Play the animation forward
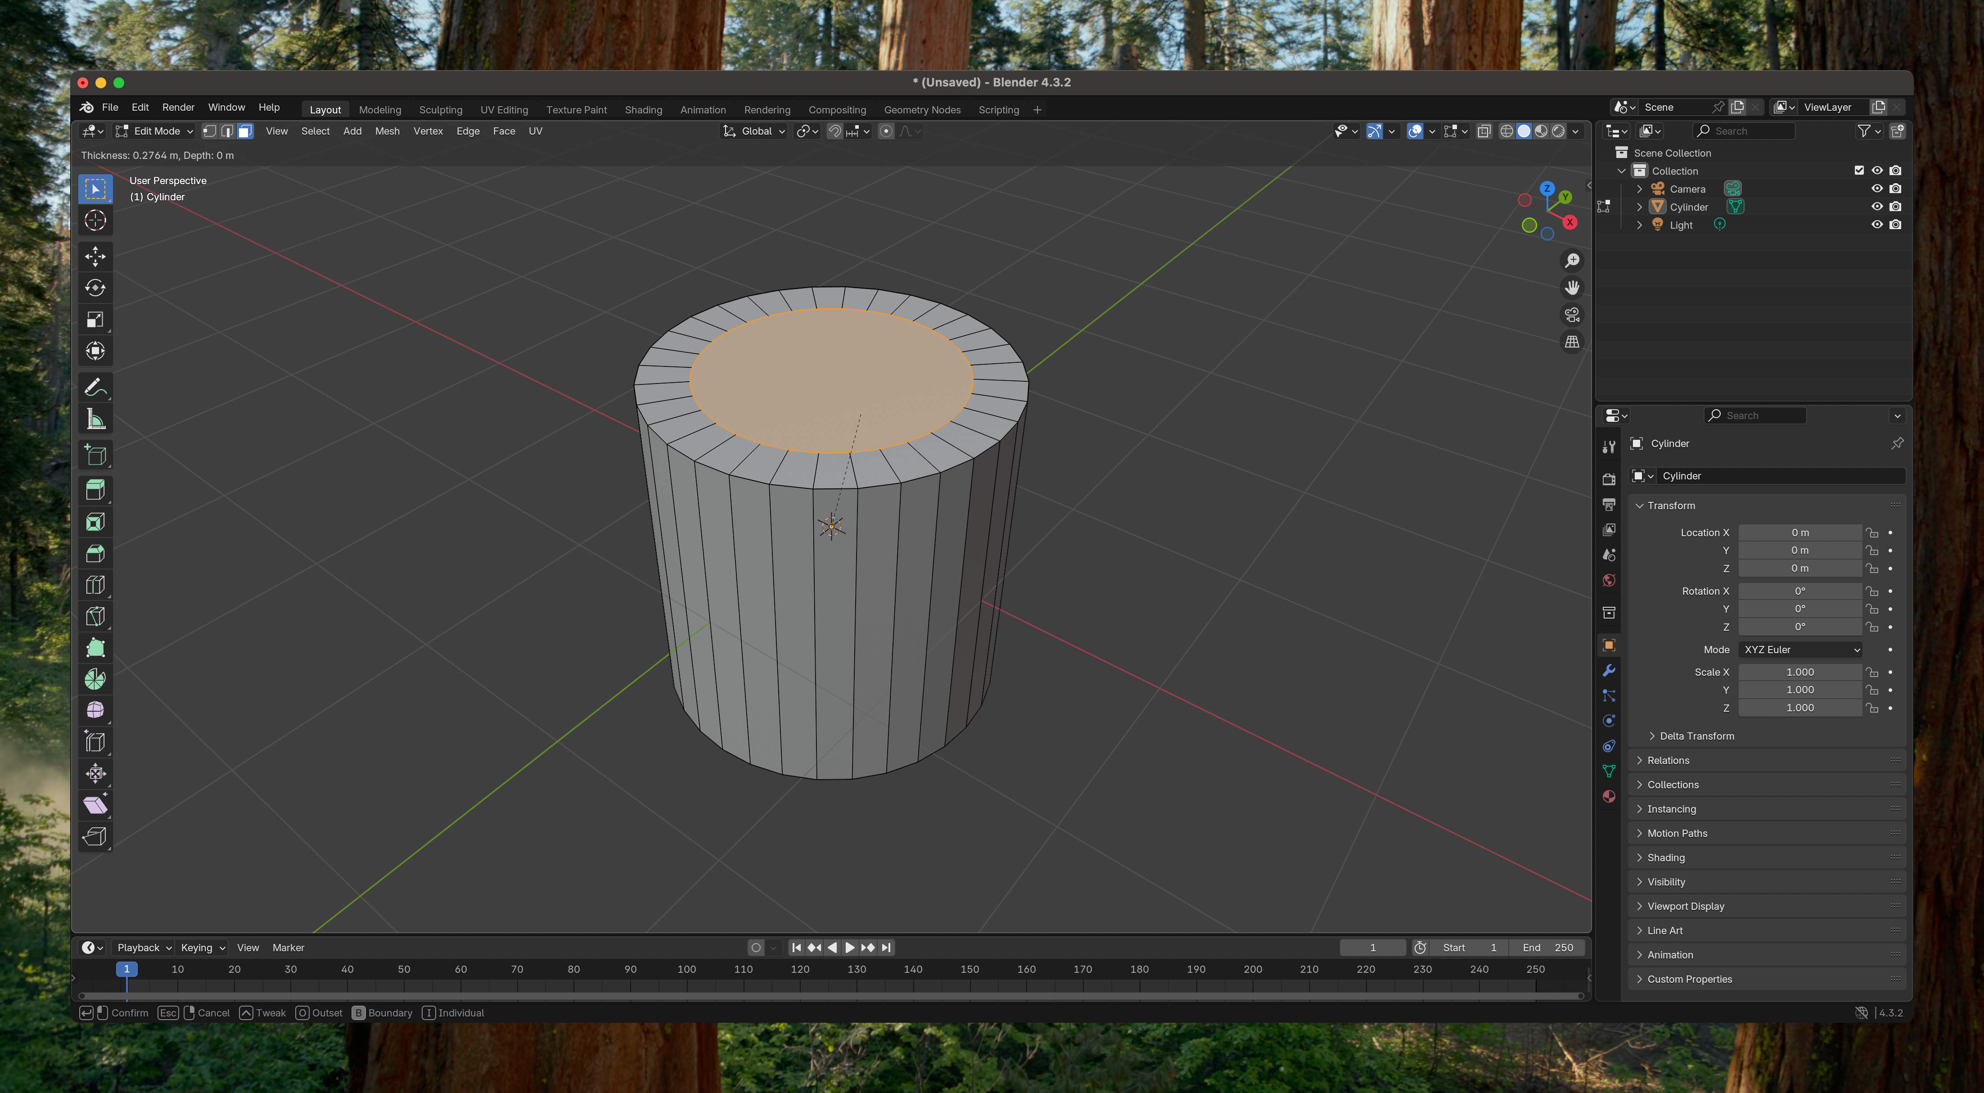 click(849, 948)
